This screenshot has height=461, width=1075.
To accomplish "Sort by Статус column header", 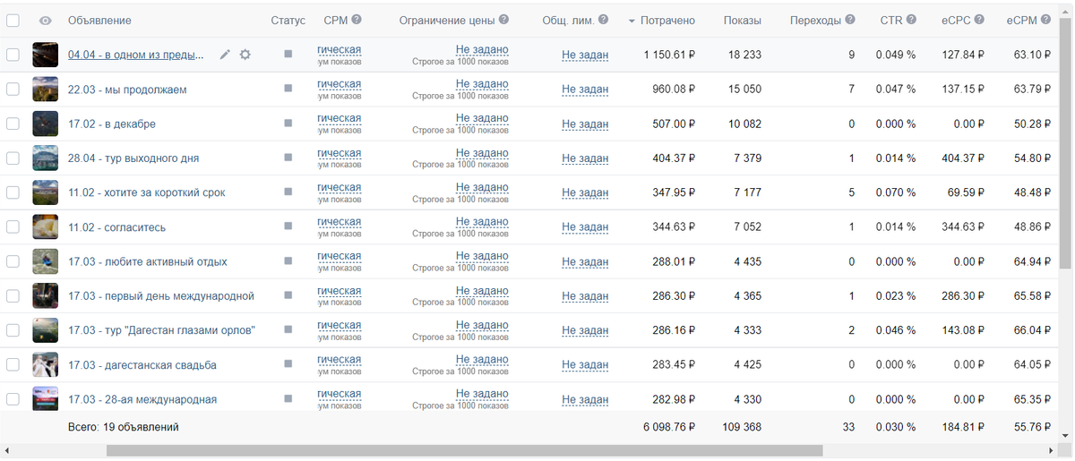I will [x=288, y=21].
